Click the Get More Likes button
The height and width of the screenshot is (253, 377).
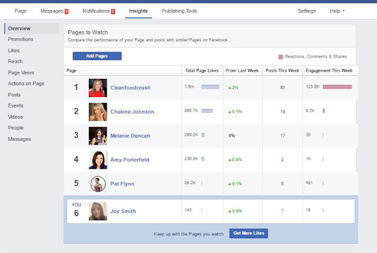pos(249,233)
